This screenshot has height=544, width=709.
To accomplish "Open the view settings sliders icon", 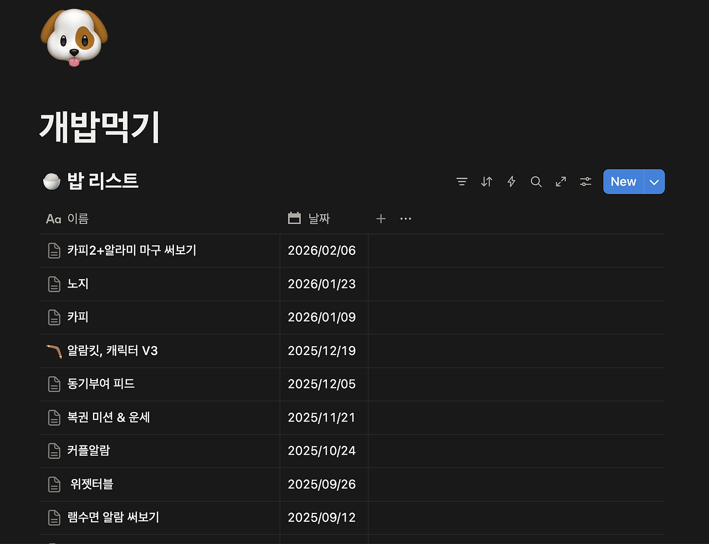I will 585,181.
